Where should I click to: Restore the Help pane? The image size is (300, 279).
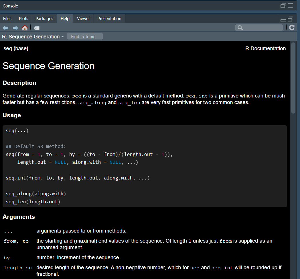click(291, 19)
